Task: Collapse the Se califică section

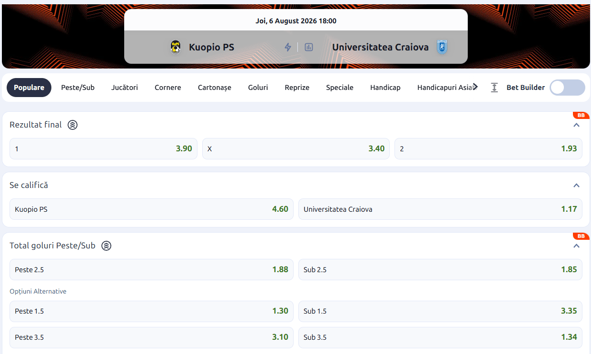Action: click(576, 186)
